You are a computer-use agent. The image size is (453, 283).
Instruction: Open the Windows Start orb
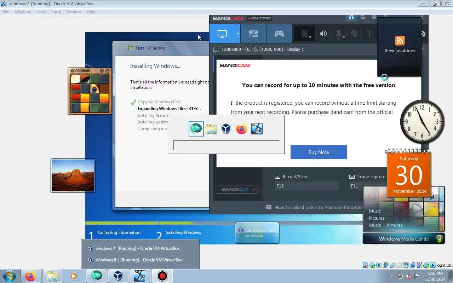tap(10, 276)
